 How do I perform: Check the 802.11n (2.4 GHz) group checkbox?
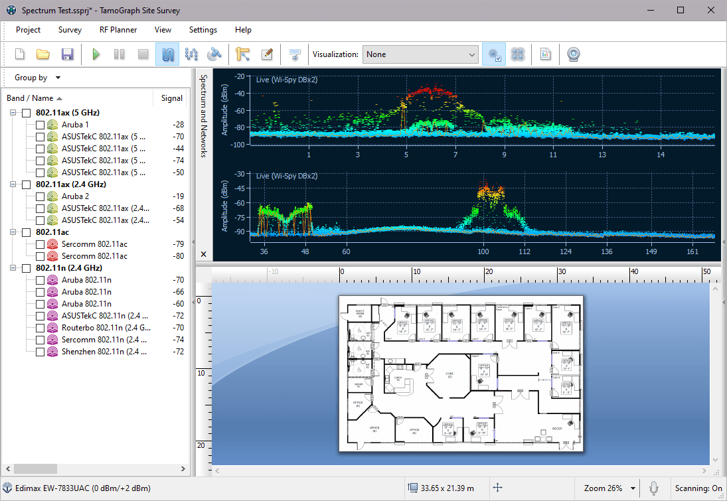pos(27,268)
